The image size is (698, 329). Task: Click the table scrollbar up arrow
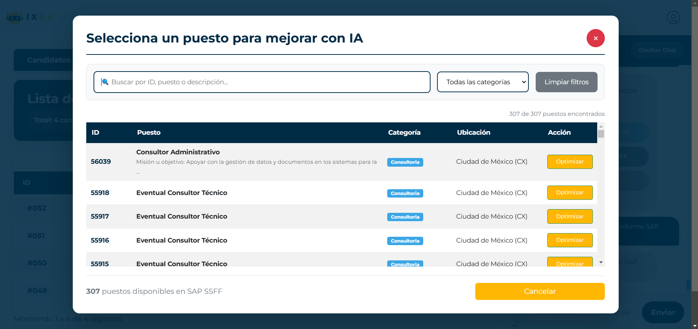click(x=601, y=126)
